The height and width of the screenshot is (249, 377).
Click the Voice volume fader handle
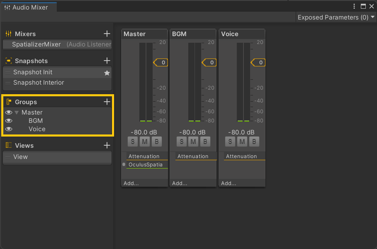click(x=258, y=63)
